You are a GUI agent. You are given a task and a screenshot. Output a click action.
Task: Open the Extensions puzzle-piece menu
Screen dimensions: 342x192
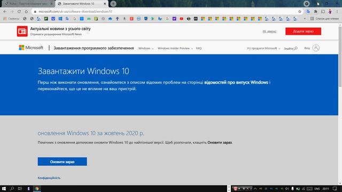[315, 12]
